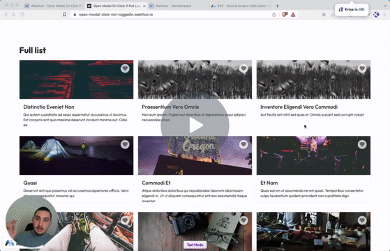Open the extensions puzzle icon
The width and height of the screenshot is (390, 251).
(x=324, y=15)
